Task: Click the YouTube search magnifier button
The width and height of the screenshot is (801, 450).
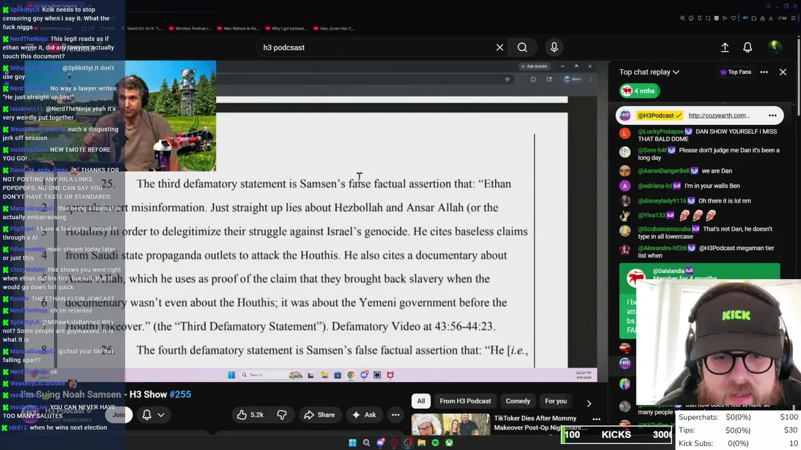Action: (523, 47)
